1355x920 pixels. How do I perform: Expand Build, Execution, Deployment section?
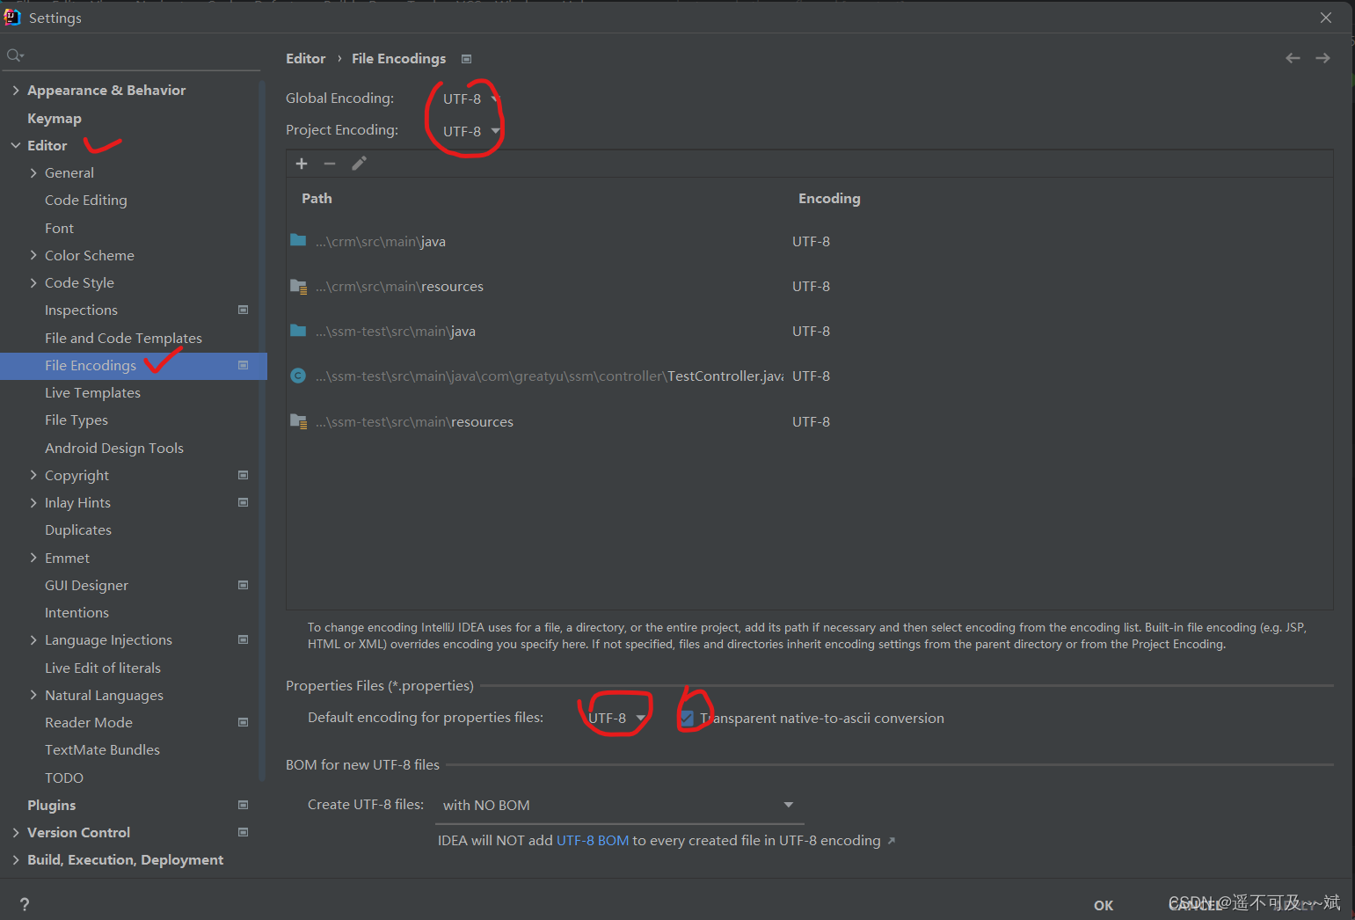tap(16, 859)
